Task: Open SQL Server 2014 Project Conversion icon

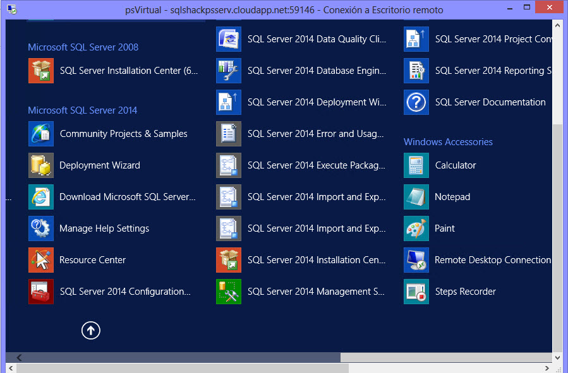Action: [x=416, y=39]
